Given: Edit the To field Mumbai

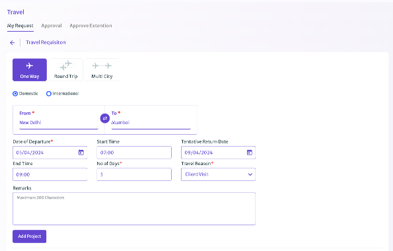Looking at the screenshot, I should click(x=151, y=123).
